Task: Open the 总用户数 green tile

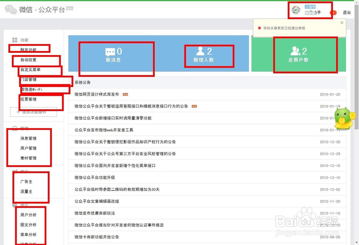Action: [x=299, y=54]
